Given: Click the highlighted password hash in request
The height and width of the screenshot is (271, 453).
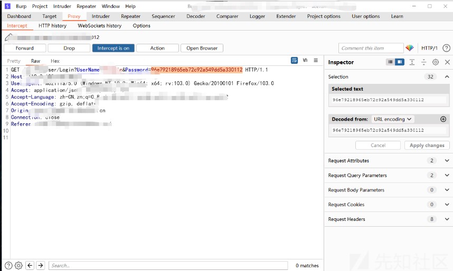Looking at the screenshot, I should coord(197,70).
